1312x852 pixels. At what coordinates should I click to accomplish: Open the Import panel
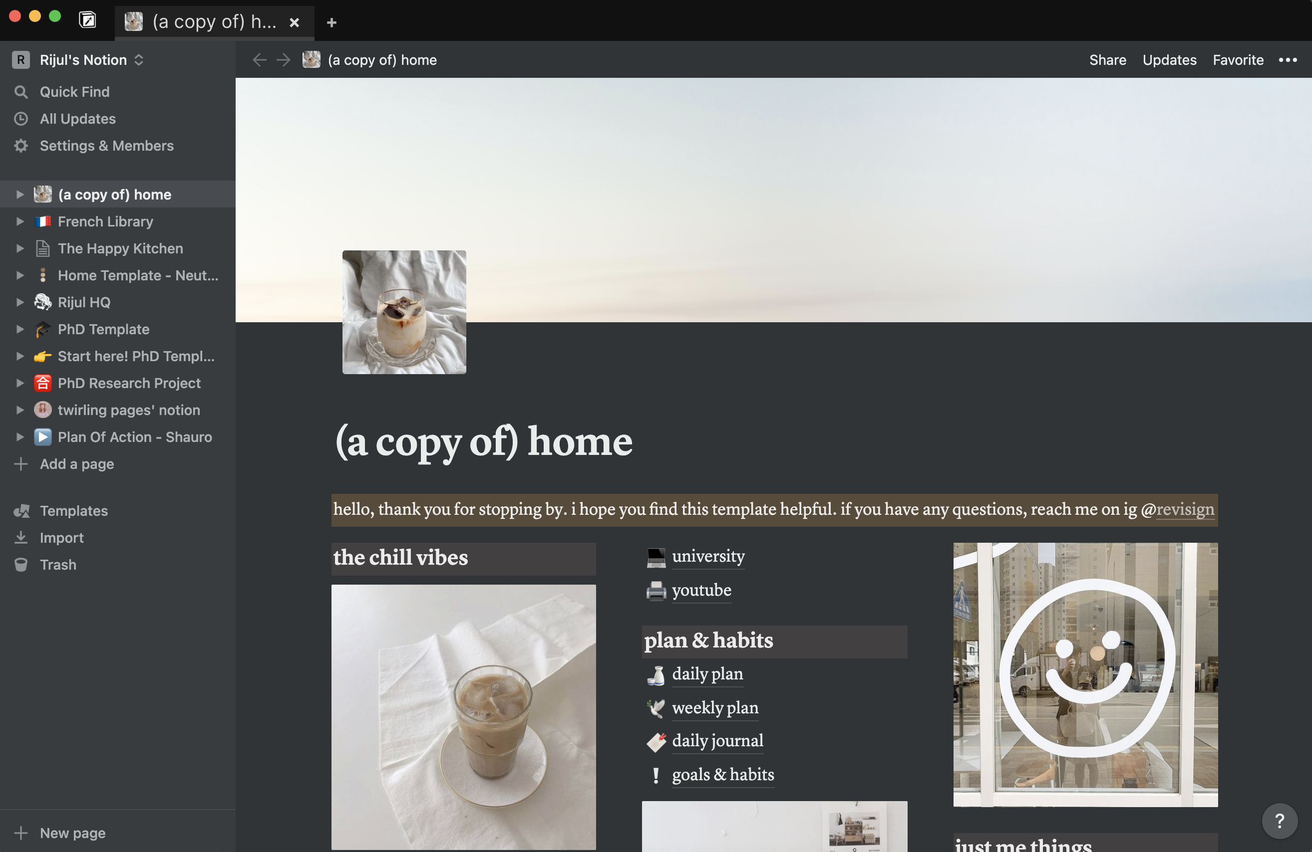point(61,537)
